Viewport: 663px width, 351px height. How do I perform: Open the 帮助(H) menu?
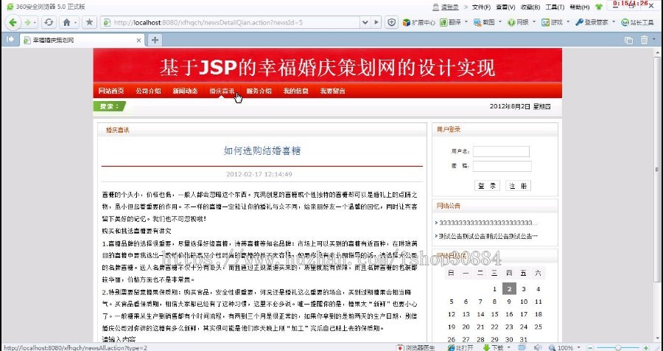[580, 7]
